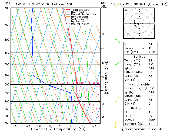The height and width of the screenshot is (131, 170).
Task: Click the surface CAPE (J) value 73
Action: pos(150,76)
